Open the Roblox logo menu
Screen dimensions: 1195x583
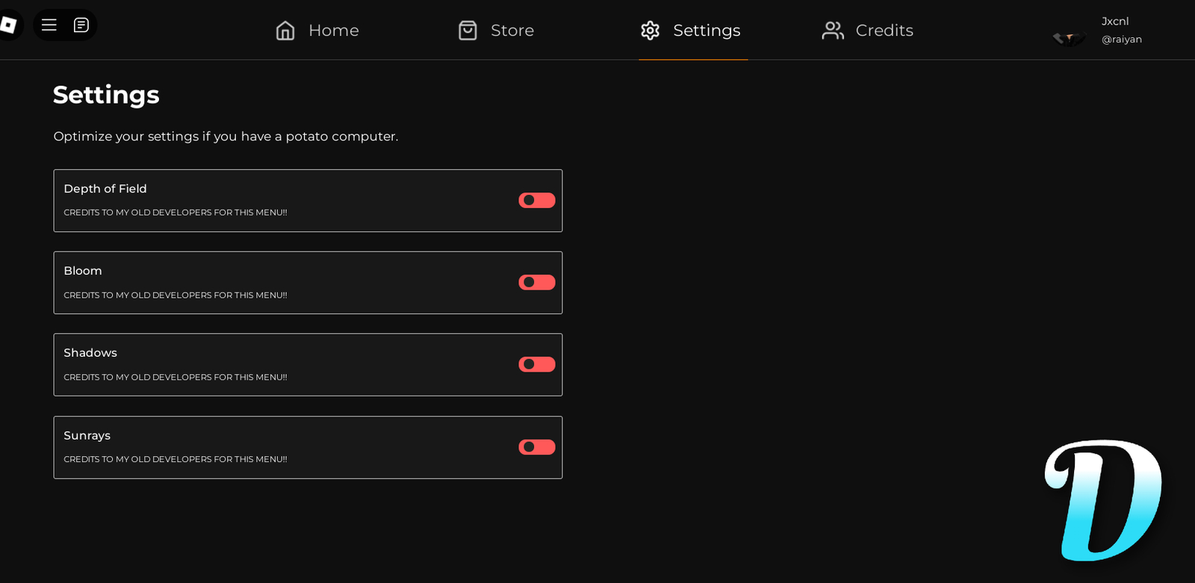[8, 25]
